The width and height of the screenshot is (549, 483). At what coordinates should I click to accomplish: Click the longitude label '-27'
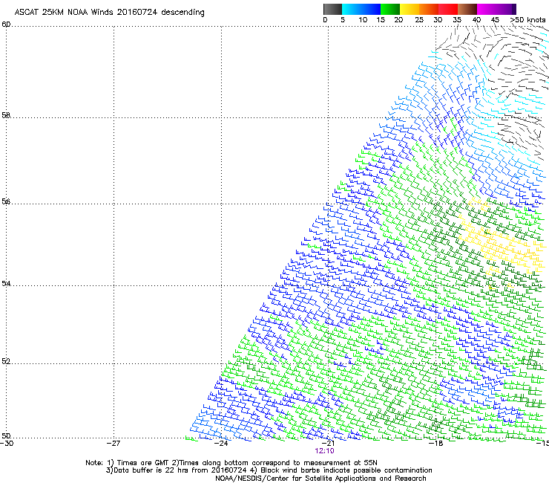(114, 444)
